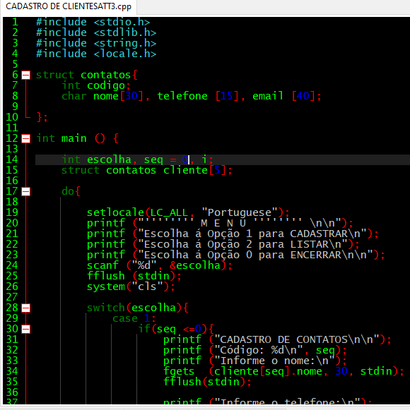Image resolution: width=410 pixels, height=410 pixels.
Task: Click on 'setlocale' function call
Action: tap(115, 212)
